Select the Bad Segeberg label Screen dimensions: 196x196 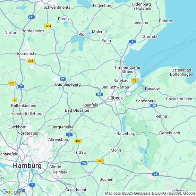(x=68, y=84)
